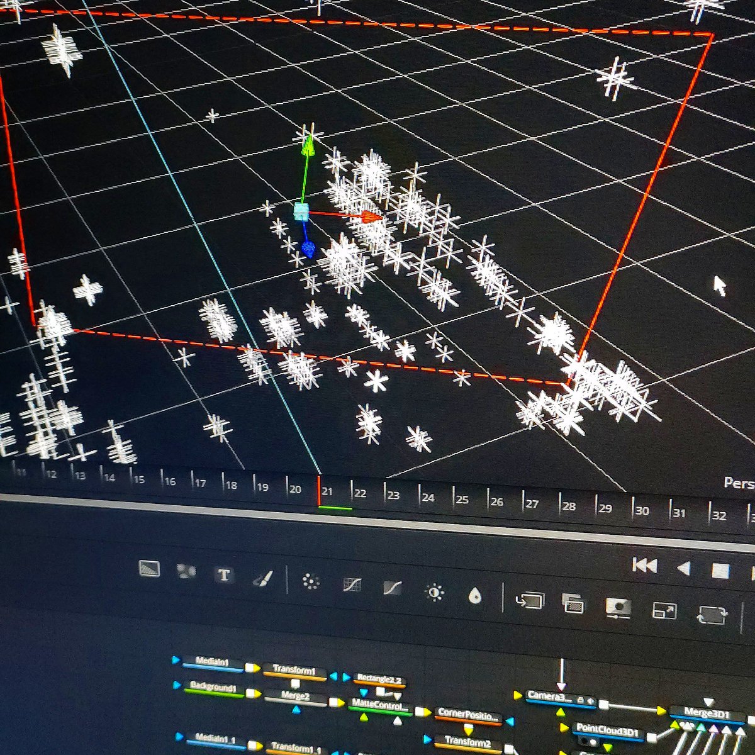The width and height of the screenshot is (755, 755).
Task: Click the lock icon on Camera3D node
Action: [581, 700]
